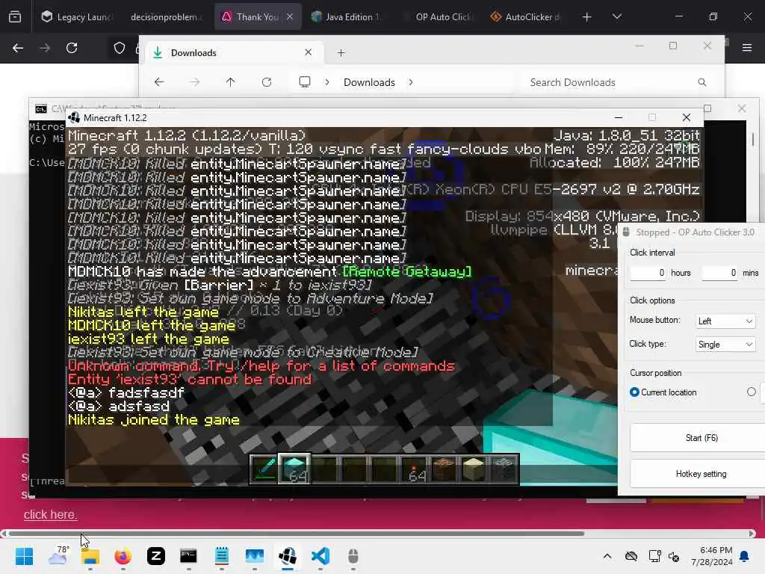Expand chevron before Downloads in address bar

point(327,82)
